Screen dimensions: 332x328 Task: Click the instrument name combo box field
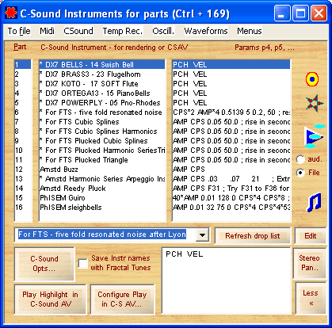105,235
